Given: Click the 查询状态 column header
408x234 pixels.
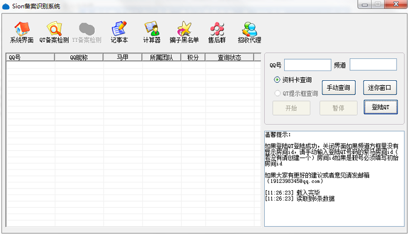Looking at the screenshot, I should [229, 57].
